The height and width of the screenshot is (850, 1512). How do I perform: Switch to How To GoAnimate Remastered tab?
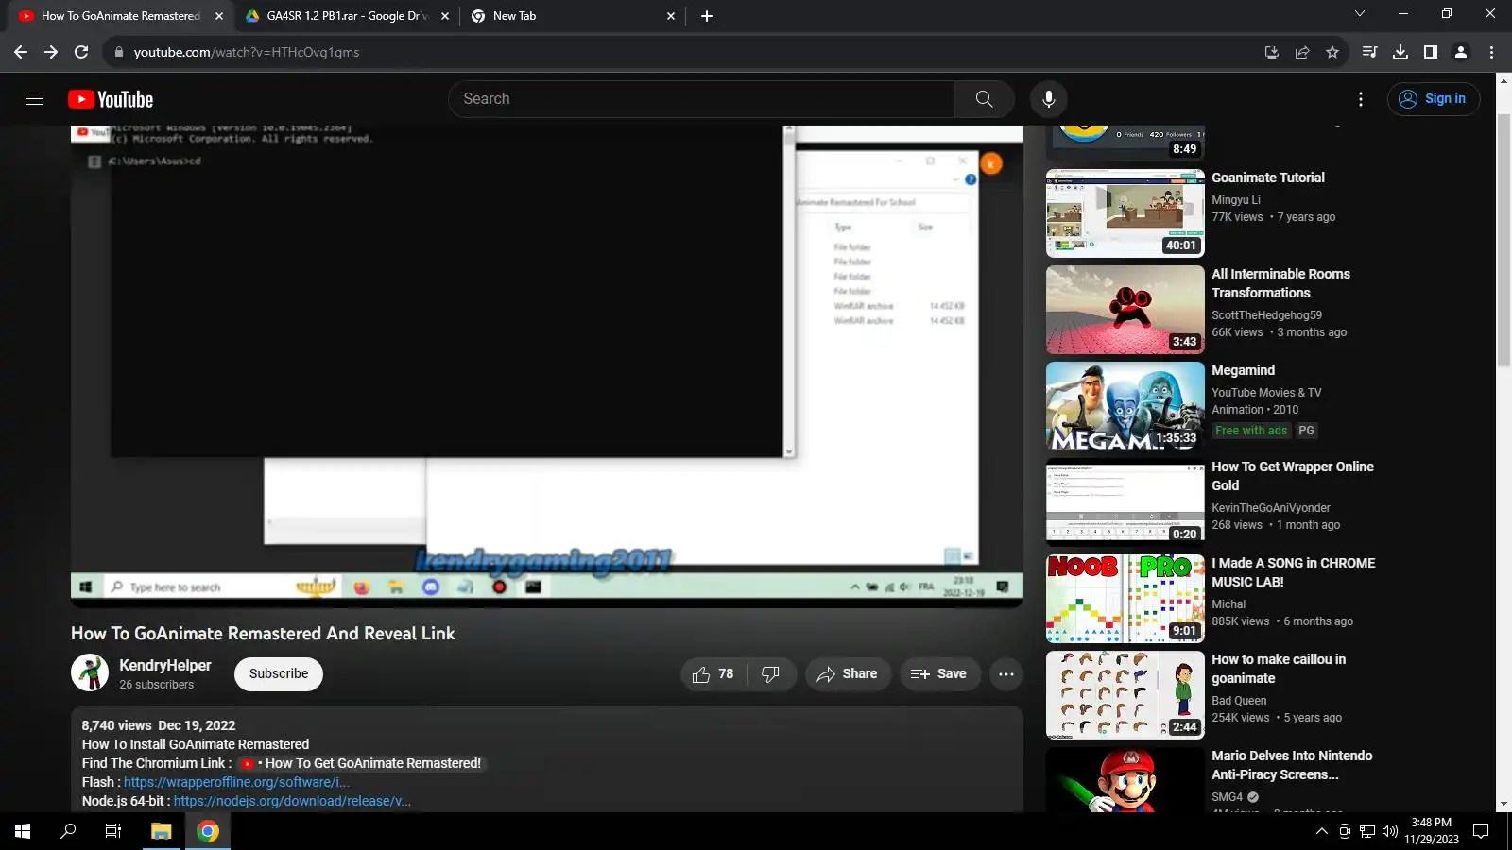pos(120,16)
